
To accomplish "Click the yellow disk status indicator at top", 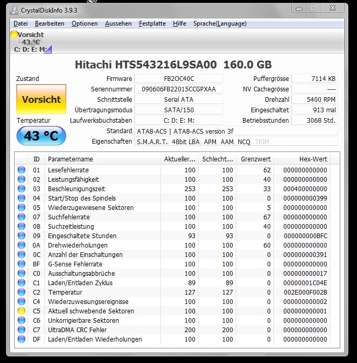I will [14, 34].
